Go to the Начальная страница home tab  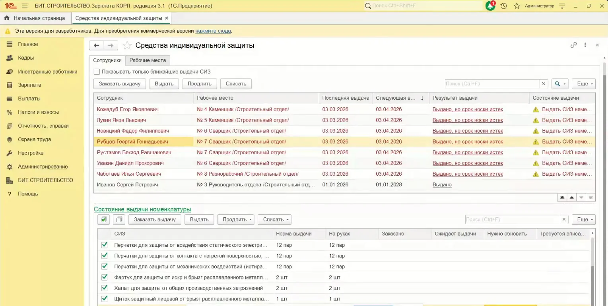point(35,18)
